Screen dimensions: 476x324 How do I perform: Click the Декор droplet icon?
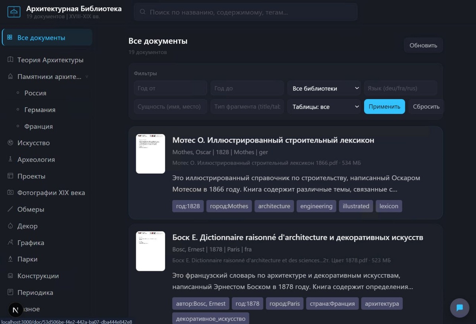(x=10, y=226)
